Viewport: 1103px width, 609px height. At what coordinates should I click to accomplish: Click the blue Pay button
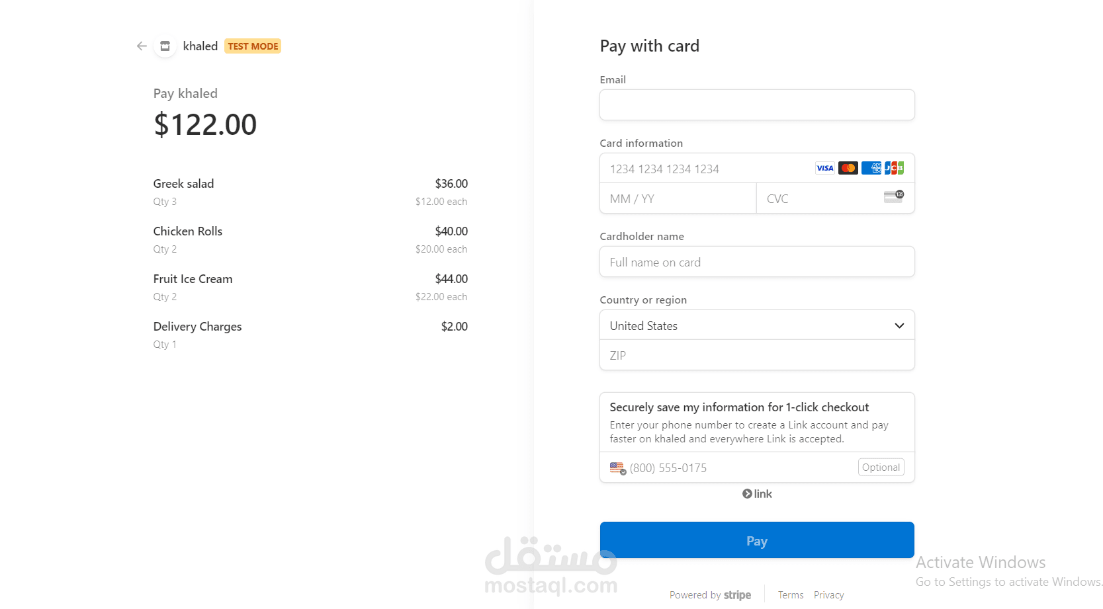pos(757,540)
